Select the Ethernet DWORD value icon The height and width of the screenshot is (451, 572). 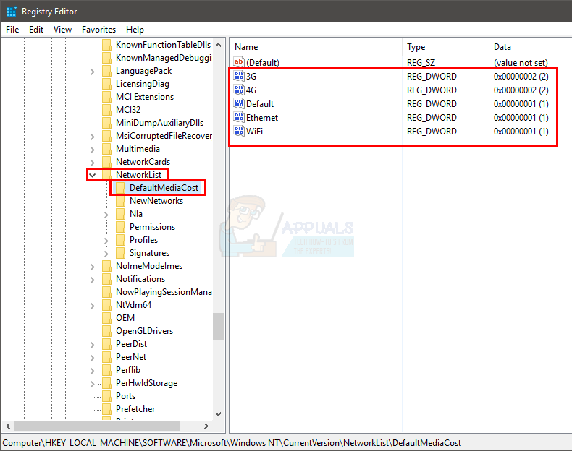coord(239,117)
